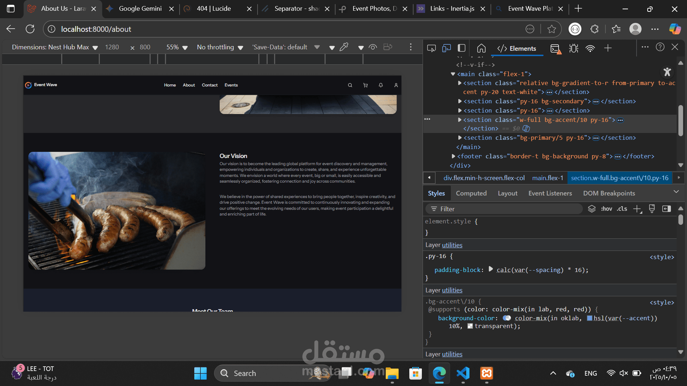Click the utilities layer link above .py-16

(452, 245)
